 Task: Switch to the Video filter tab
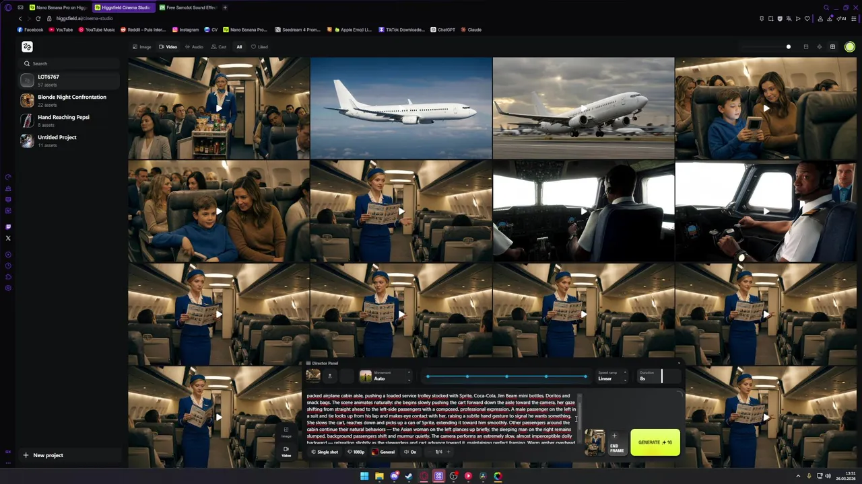click(168, 47)
